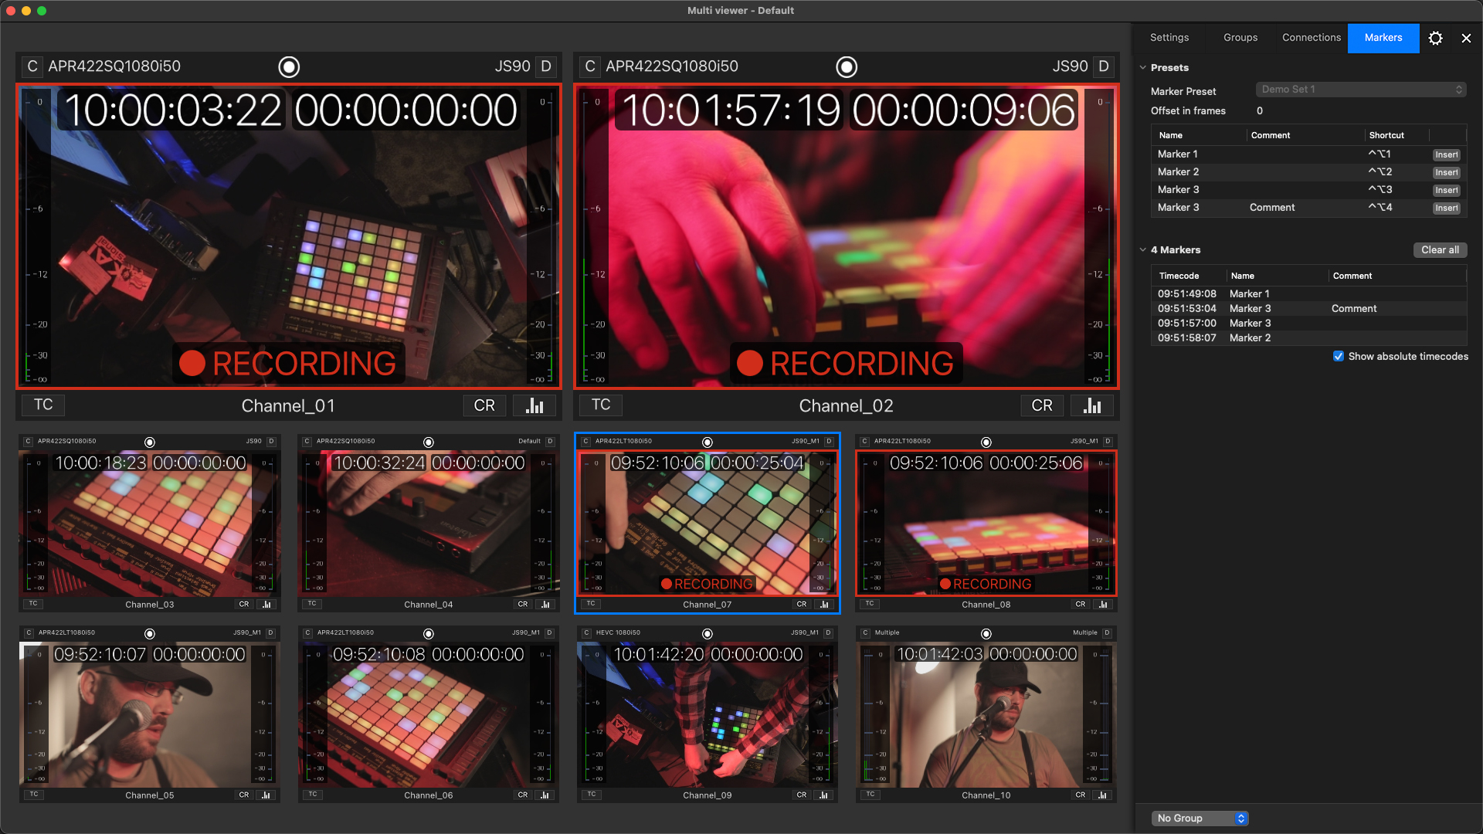Click audio meters icon for Channel_10

click(1102, 795)
